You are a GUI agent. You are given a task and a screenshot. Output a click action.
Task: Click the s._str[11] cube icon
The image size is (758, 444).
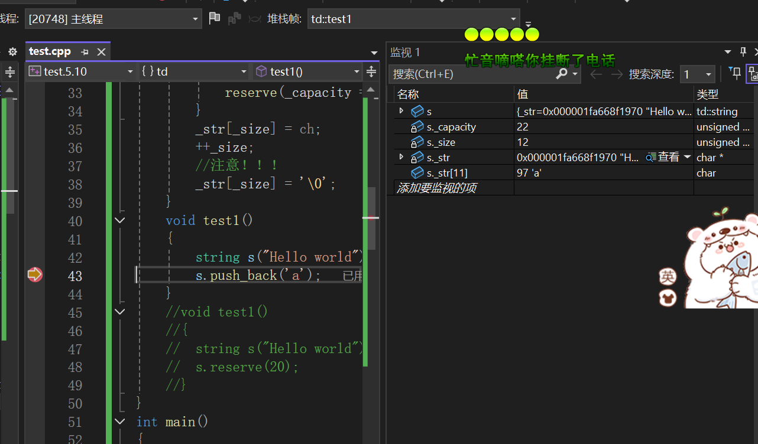417,173
